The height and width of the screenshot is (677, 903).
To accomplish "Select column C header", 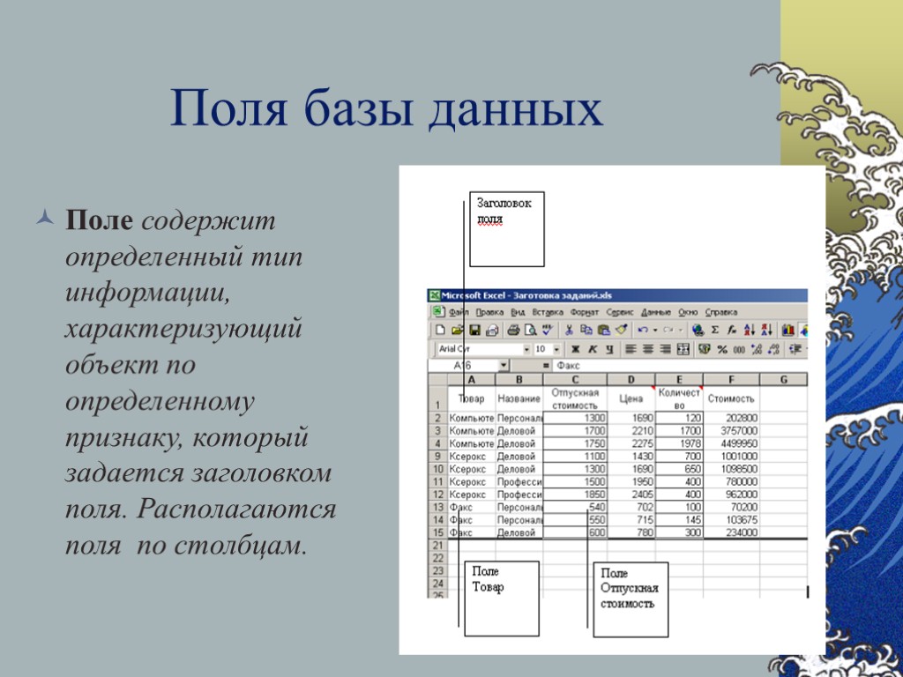I will [x=575, y=380].
